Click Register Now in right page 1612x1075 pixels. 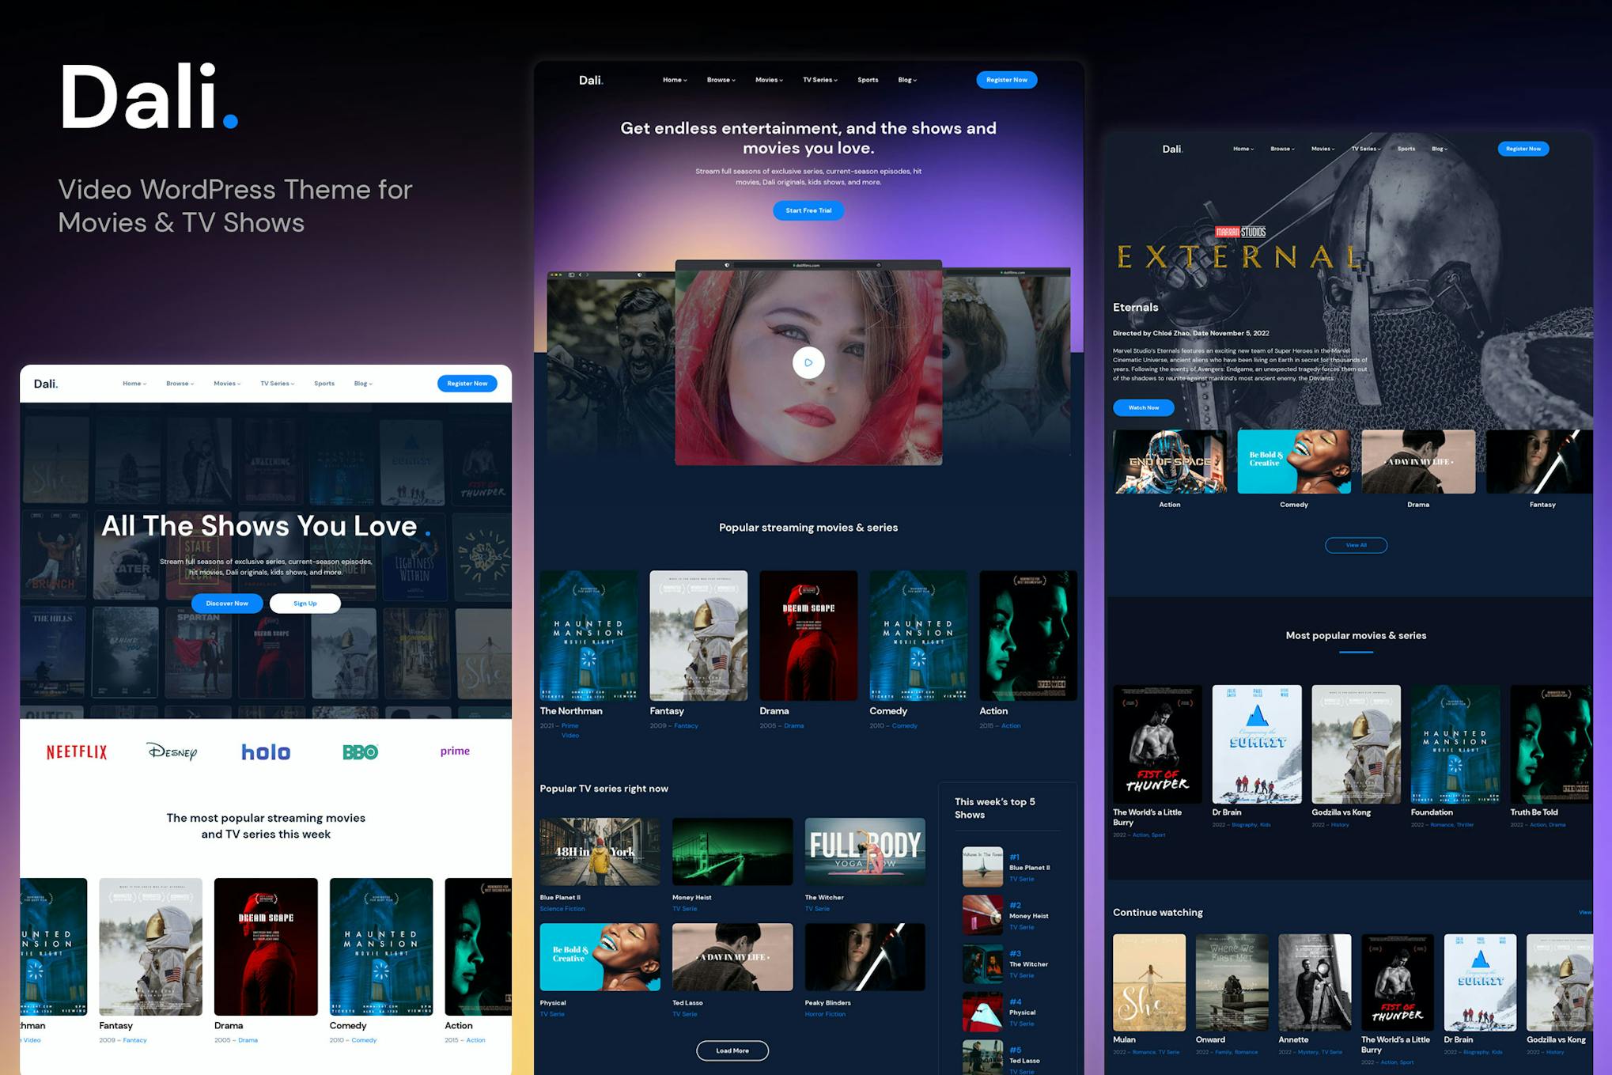pos(1523,149)
